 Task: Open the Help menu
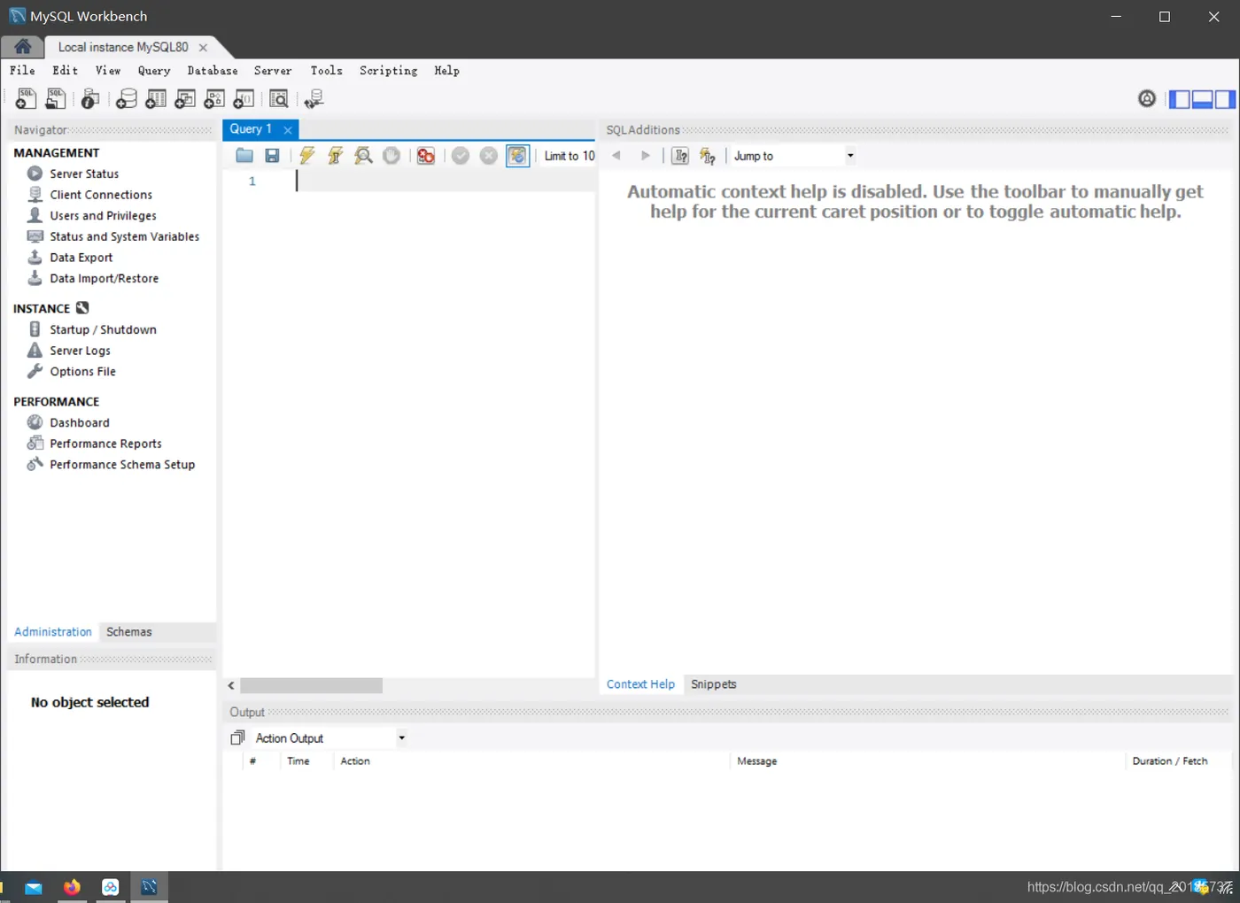[x=446, y=71]
